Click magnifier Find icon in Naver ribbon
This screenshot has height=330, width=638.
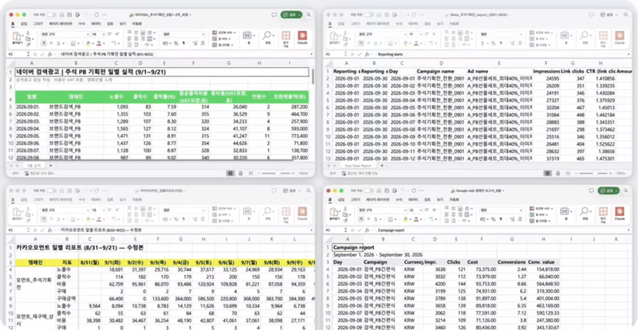(x=267, y=37)
